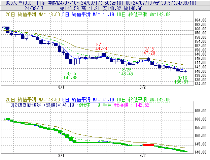The image size is (210, 160).
Task: Select the 5日 MA=141.19 legend in upper chart
Action: 88,14
